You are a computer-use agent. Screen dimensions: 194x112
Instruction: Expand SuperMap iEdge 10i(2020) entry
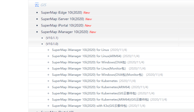pyautogui.click(x=62, y=13)
